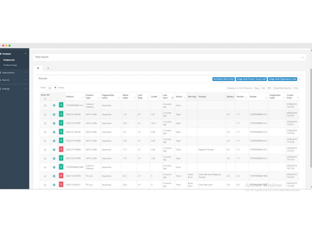The height and width of the screenshot is (234, 312).
Task: Click the red status icon for product 00227-01200709
Action: pos(61,176)
